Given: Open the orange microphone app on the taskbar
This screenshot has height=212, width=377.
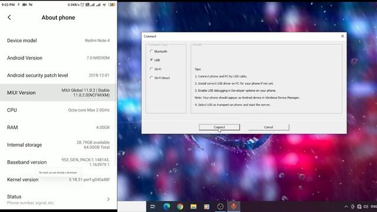Looking at the screenshot, I should 233,206.
